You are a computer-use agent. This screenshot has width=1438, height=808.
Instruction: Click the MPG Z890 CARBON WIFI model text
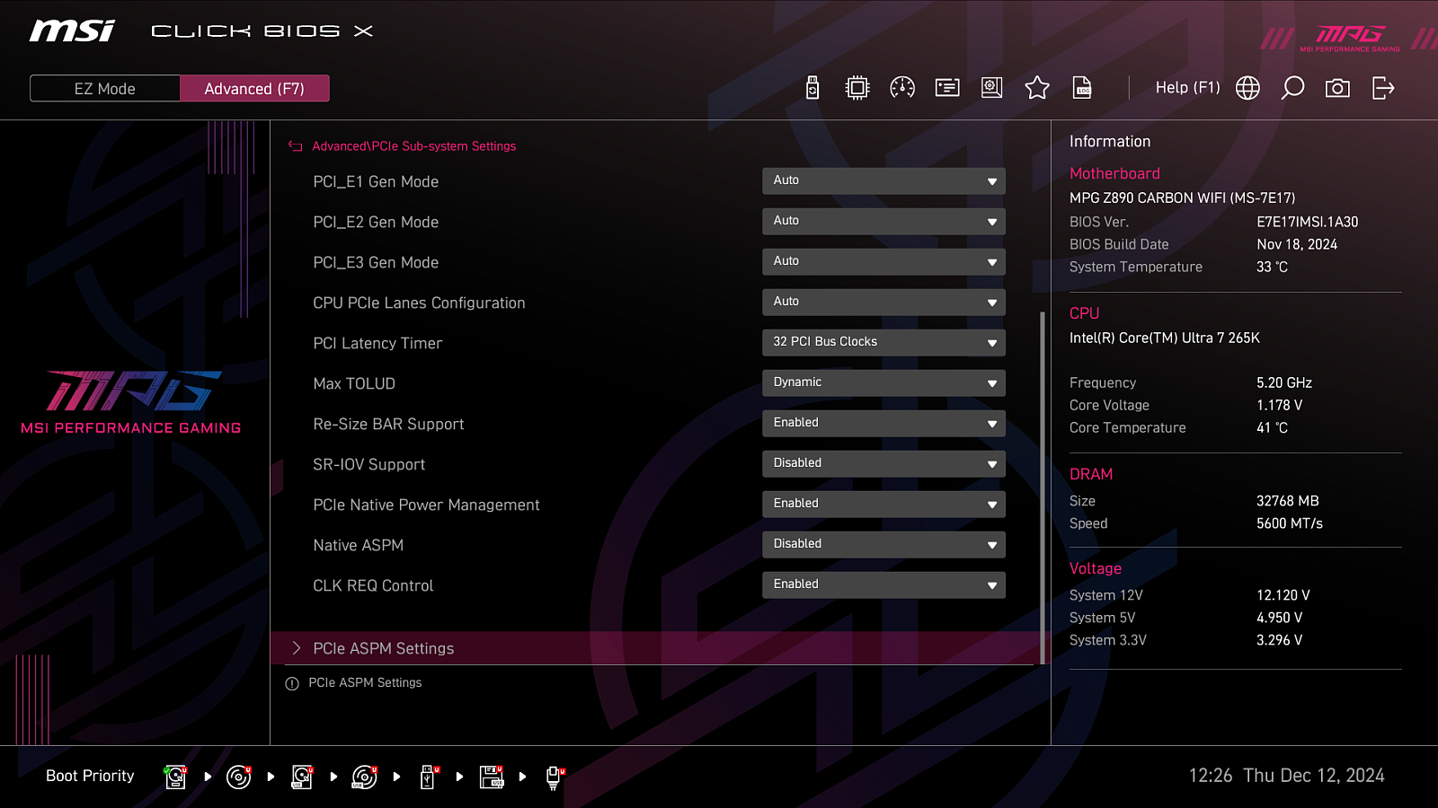pos(1182,198)
